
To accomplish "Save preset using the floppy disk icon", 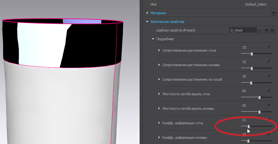I will click(272, 30).
